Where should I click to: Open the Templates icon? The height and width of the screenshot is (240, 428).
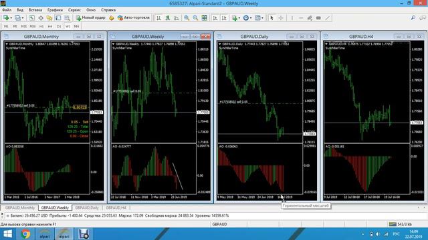tap(257, 18)
